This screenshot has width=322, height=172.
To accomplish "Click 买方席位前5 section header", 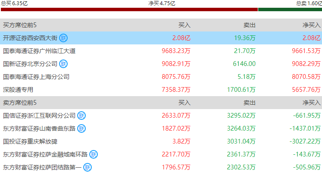I will click(20, 25).
